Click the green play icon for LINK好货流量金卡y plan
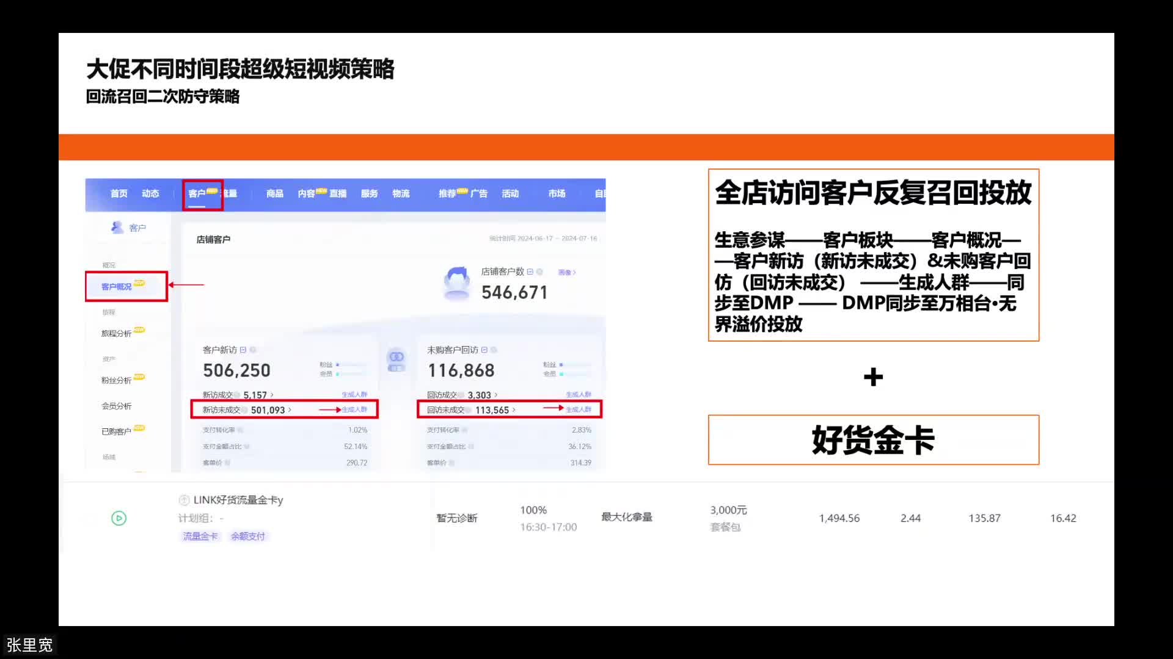Screen dimensions: 1173x659 point(119,517)
